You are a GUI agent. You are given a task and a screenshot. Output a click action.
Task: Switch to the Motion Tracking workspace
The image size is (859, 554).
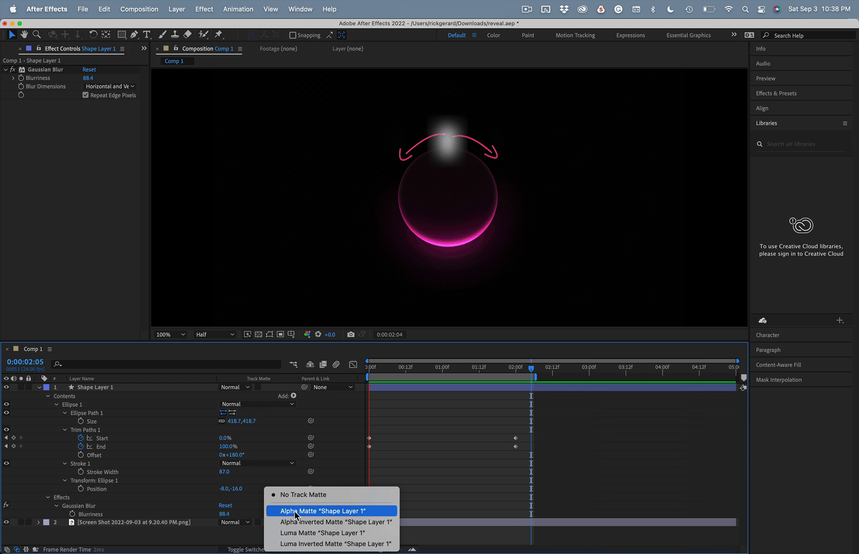(x=575, y=35)
